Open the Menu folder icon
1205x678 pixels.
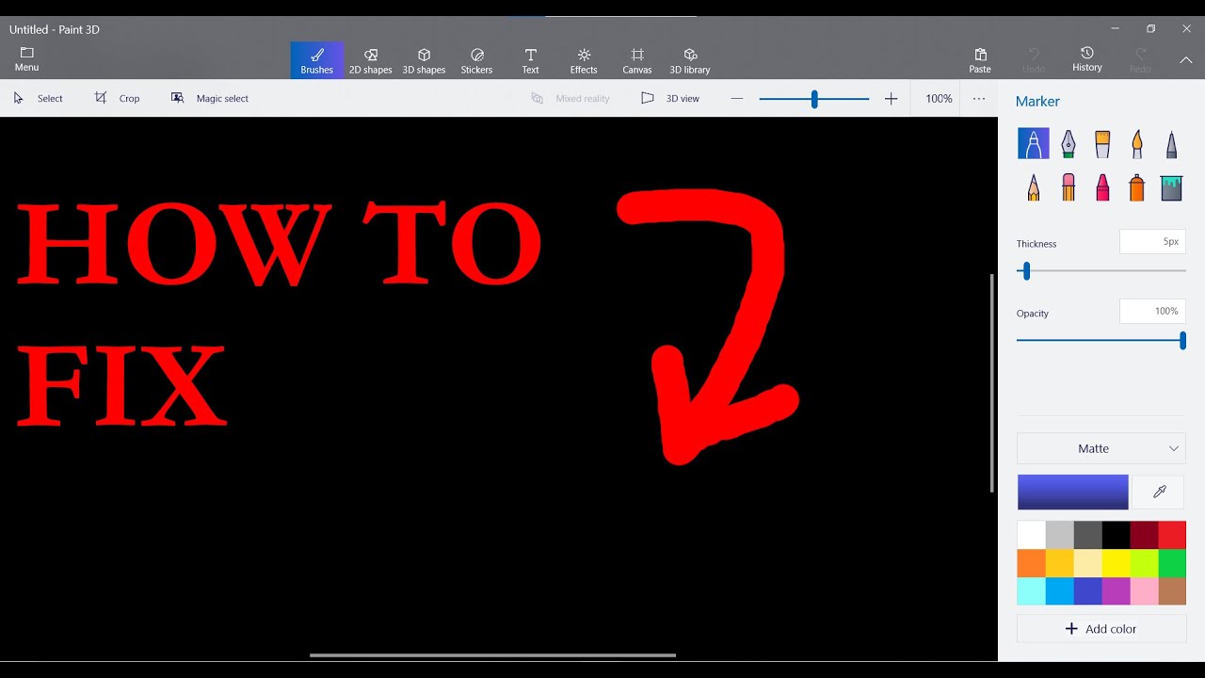26,53
